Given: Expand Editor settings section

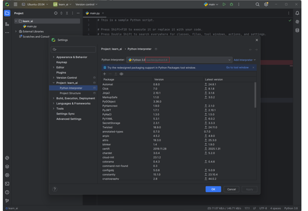Looking at the screenshot, I should [x=54, y=67].
